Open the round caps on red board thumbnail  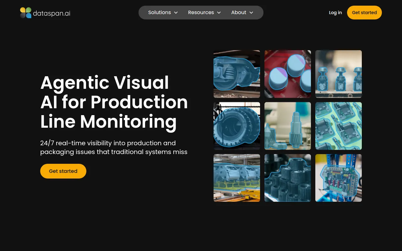coord(288,74)
